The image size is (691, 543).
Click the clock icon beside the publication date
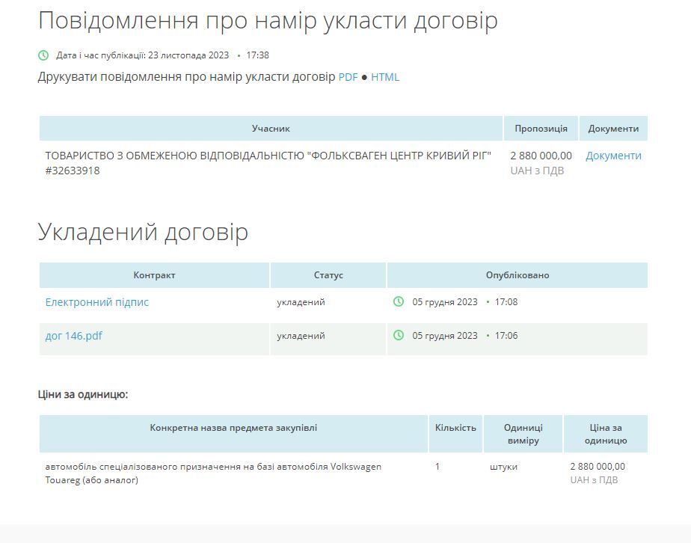(x=43, y=55)
